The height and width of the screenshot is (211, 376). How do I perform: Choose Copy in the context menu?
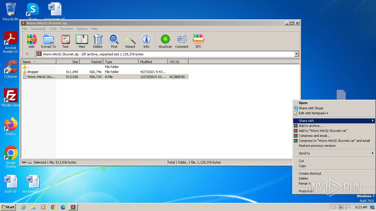334,166
